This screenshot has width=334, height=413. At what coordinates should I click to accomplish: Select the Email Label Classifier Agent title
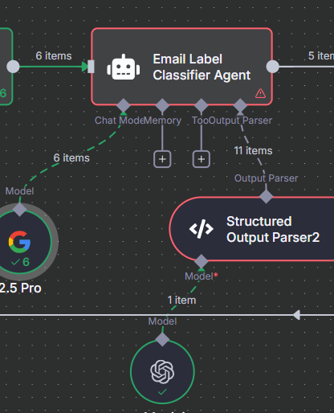[202, 67]
